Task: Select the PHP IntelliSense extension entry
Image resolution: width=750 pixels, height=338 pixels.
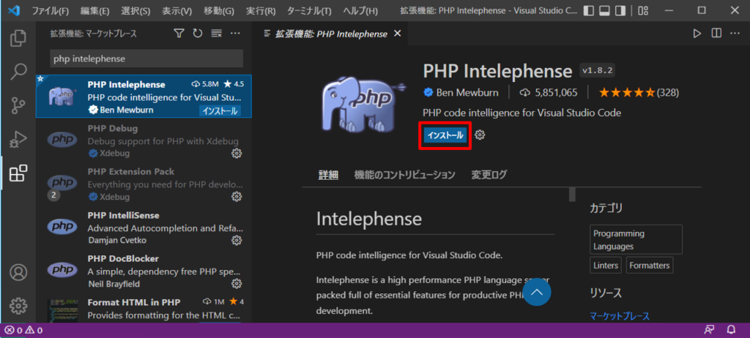Action: [144, 227]
